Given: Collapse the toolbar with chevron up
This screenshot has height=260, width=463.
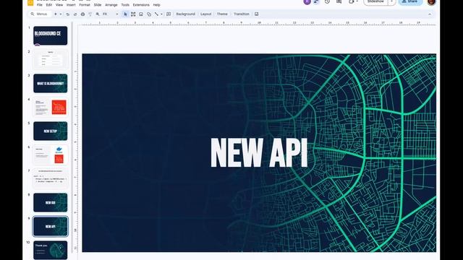Looking at the screenshot, I should 430,14.
